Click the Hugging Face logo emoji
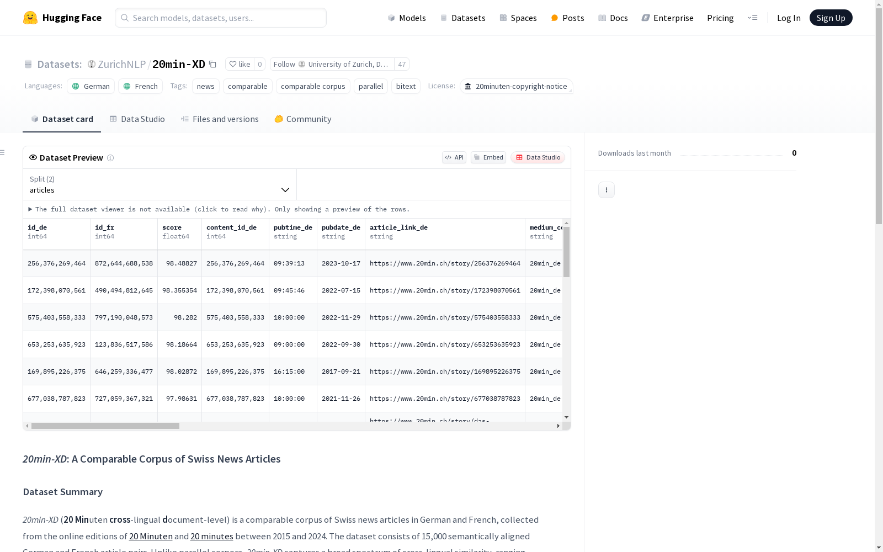Screen dimensions: 883x552 click(30, 18)
